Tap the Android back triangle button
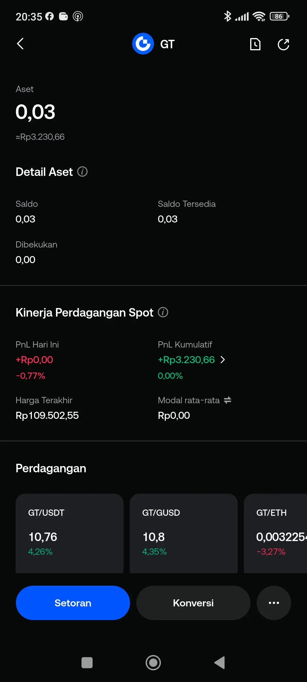The width and height of the screenshot is (307, 682). [219, 663]
